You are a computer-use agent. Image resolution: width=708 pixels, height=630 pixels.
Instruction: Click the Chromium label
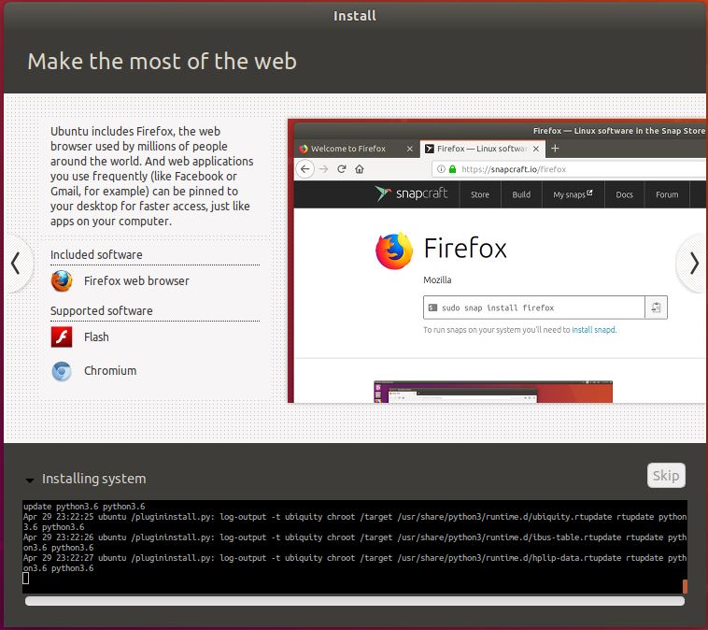[x=110, y=370]
